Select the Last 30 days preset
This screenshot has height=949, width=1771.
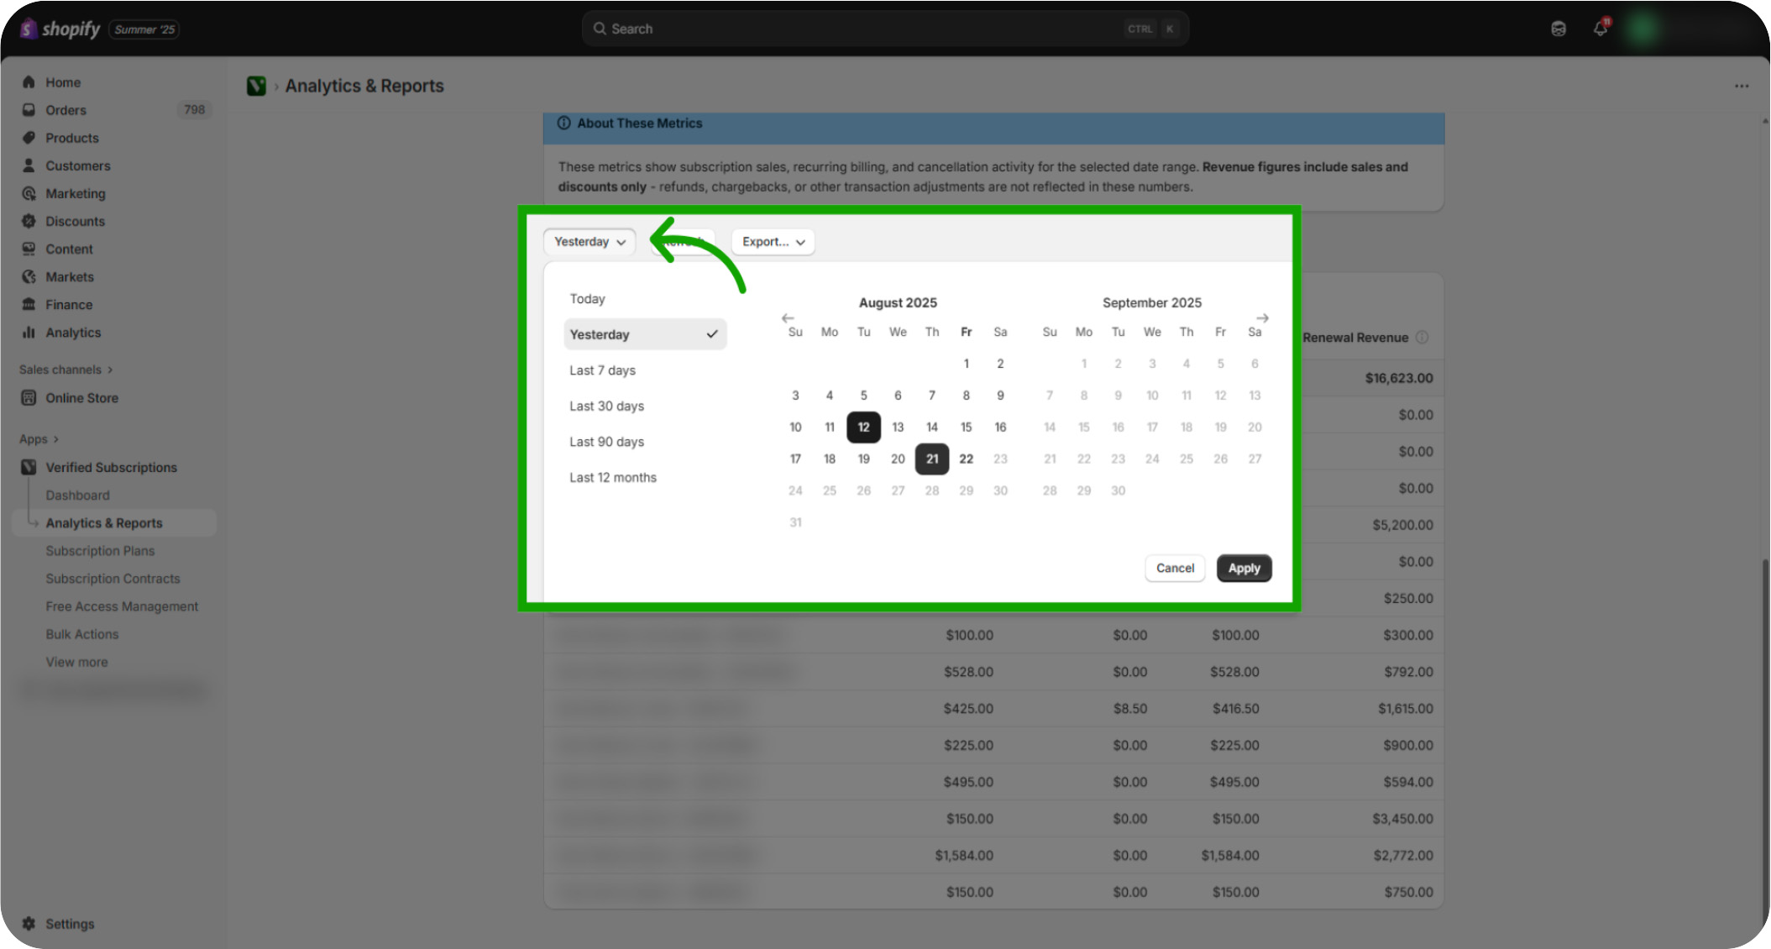click(645, 406)
